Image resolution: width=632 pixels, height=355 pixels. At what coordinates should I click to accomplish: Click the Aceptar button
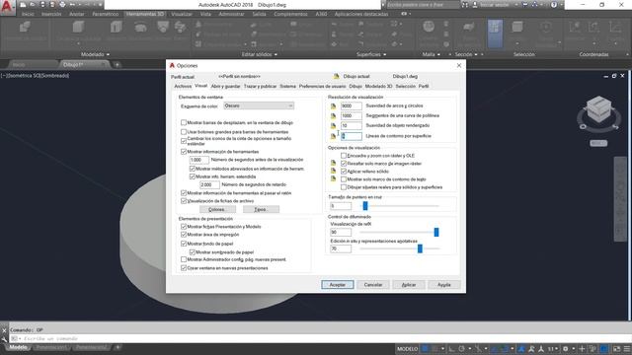coord(338,285)
